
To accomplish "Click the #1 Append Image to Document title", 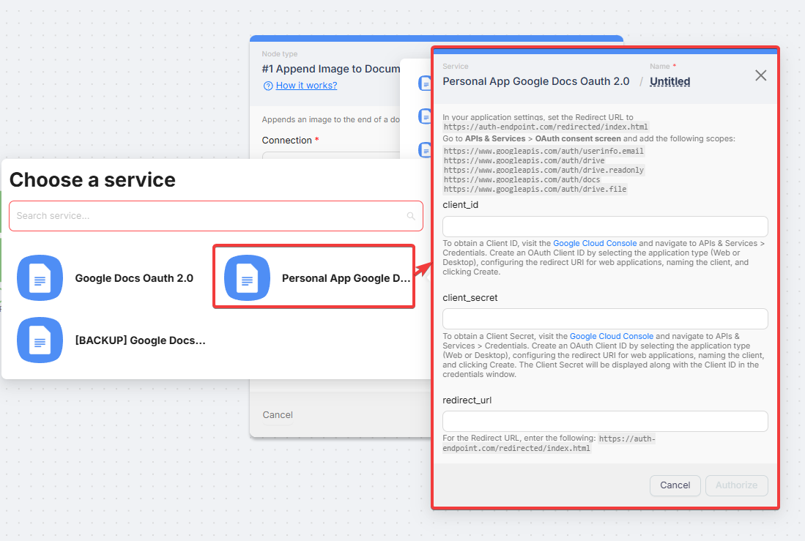I will 330,69.
